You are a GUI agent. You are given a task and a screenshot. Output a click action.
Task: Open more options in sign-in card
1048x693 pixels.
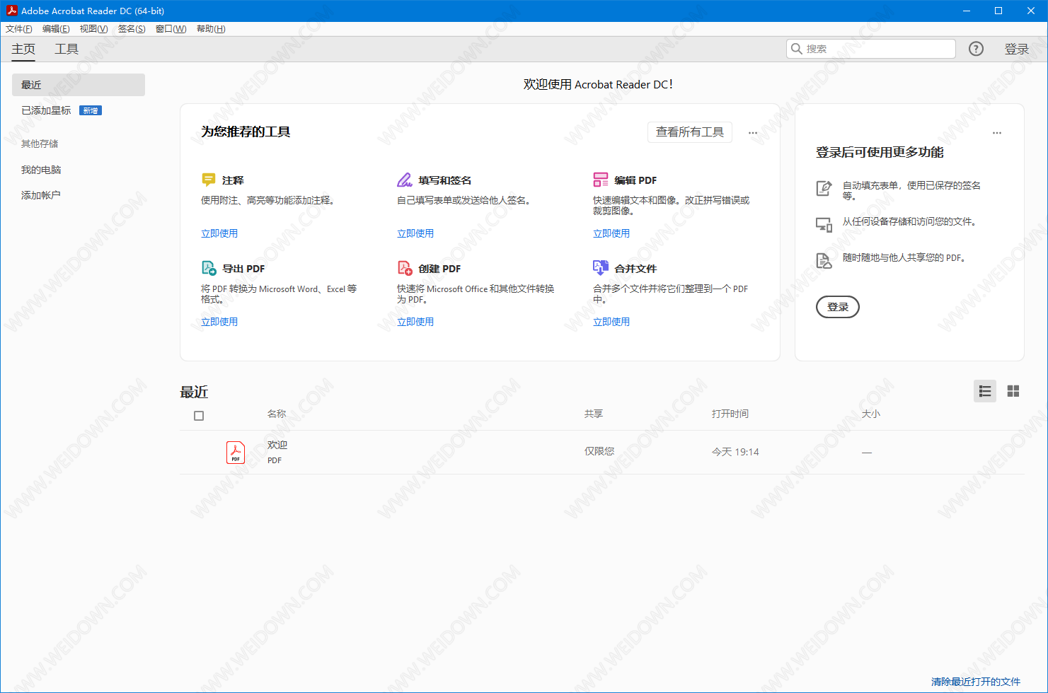point(997,133)
